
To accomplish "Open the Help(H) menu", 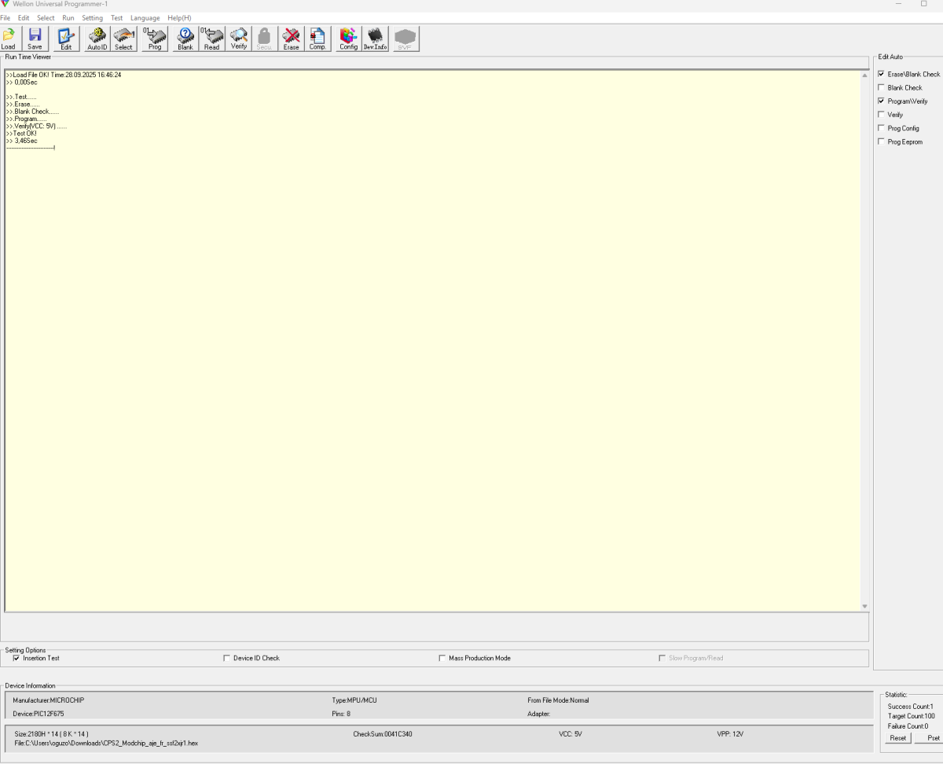I will pos(179,18).
